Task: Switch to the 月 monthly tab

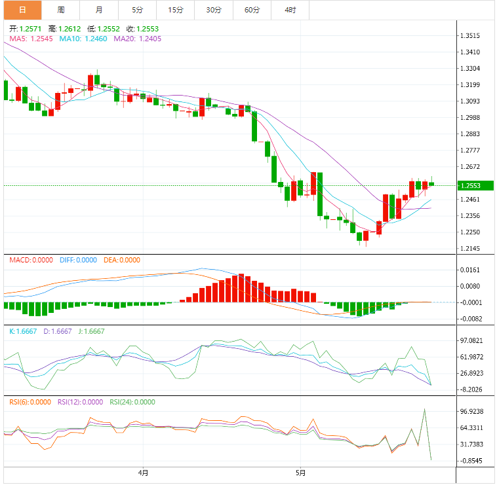Action: click(x=99, y=10)
